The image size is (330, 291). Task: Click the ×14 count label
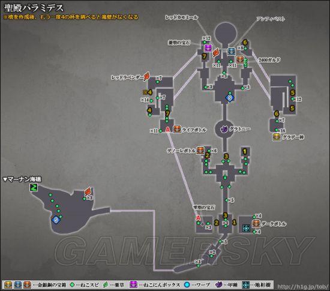point(145,100)
